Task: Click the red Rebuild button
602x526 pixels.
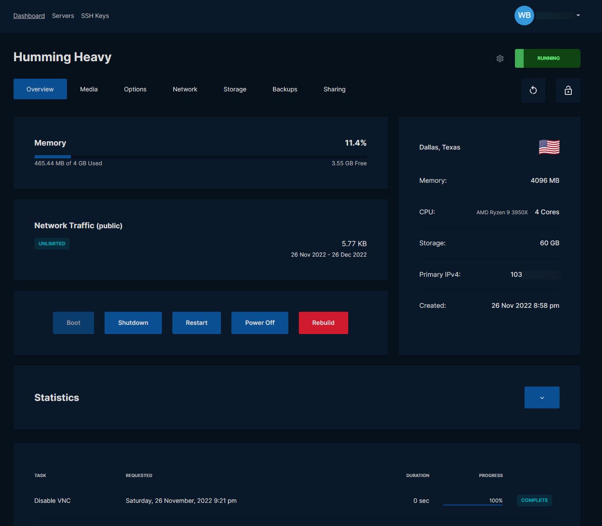Action: click(323, 323)
